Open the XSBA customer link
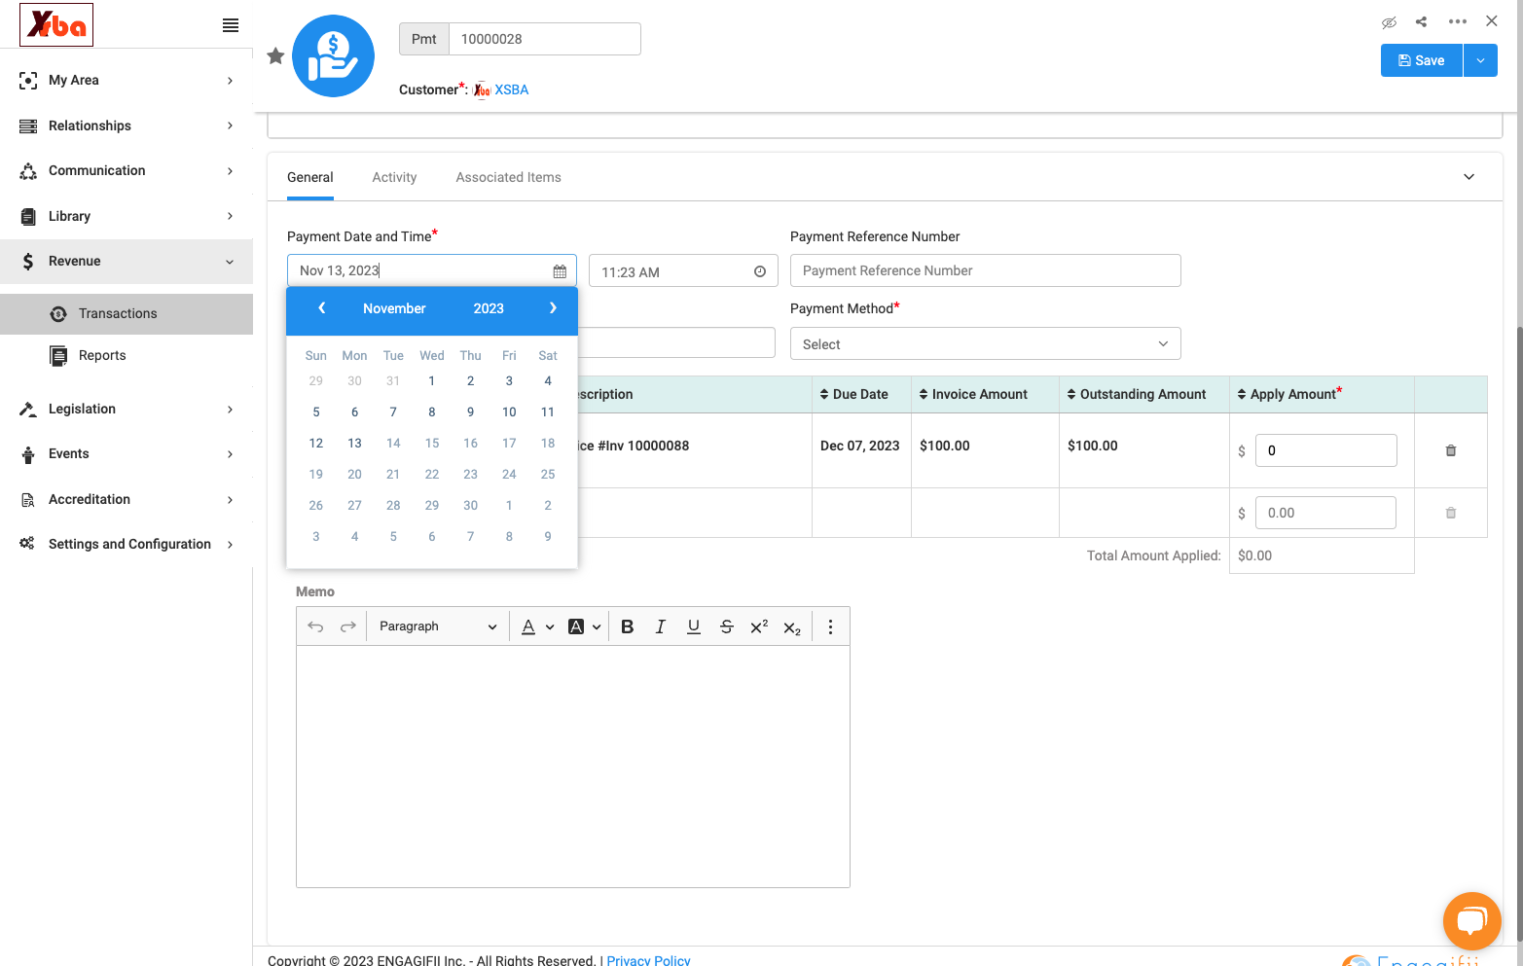This screenshot has width=1523, height=966. click(511, 89)
